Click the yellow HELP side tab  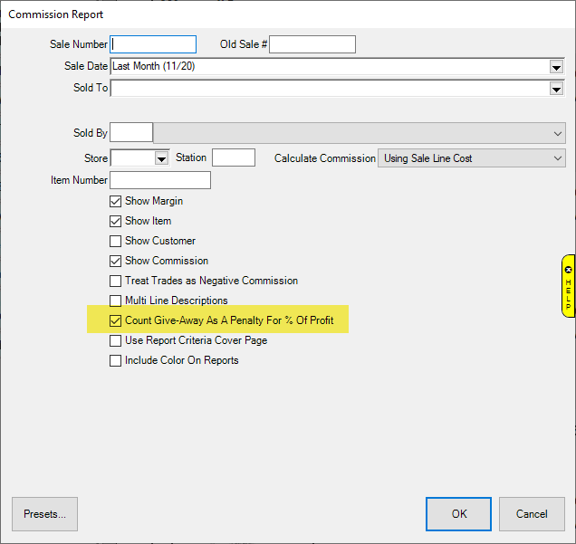point(568,286)
